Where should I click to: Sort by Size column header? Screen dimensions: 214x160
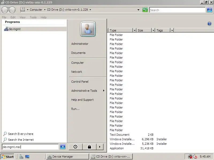[x=144, y=30]
